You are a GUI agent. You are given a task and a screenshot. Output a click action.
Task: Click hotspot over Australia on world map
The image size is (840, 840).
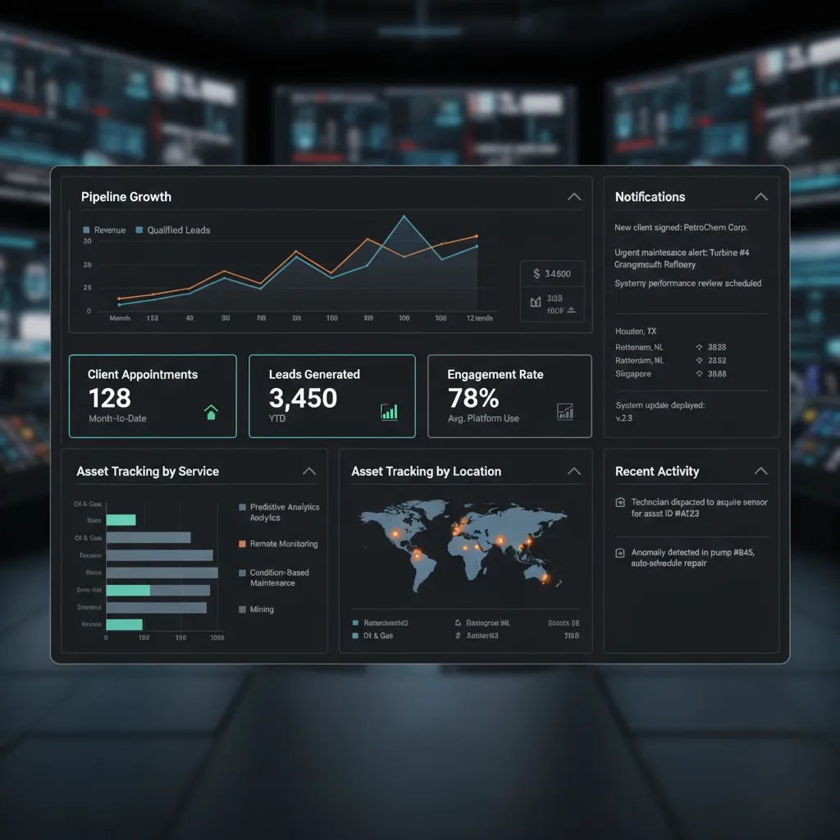tap(545, 577)
